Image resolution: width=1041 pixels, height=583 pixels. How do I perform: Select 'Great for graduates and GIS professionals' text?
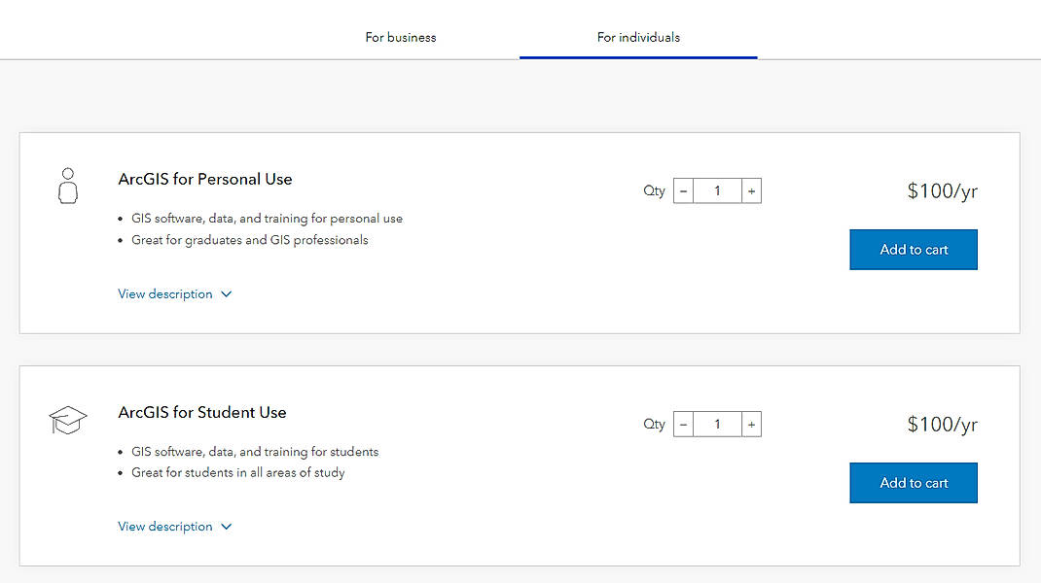pos(250,240)
